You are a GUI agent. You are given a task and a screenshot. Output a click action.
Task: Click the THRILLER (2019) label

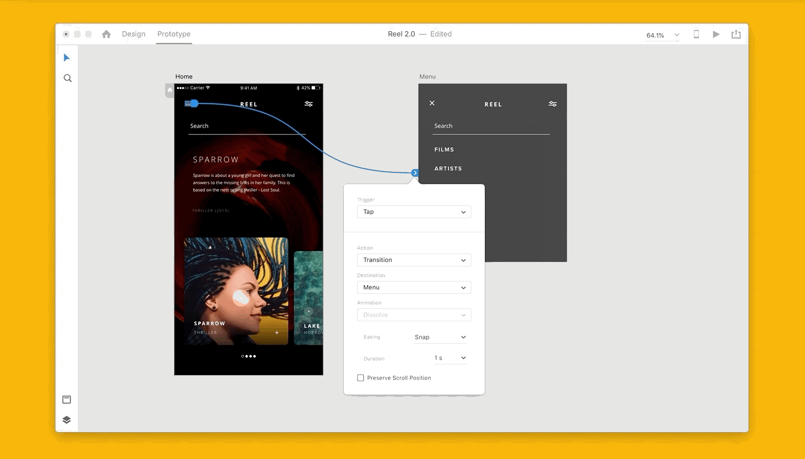tap(210, 210)
